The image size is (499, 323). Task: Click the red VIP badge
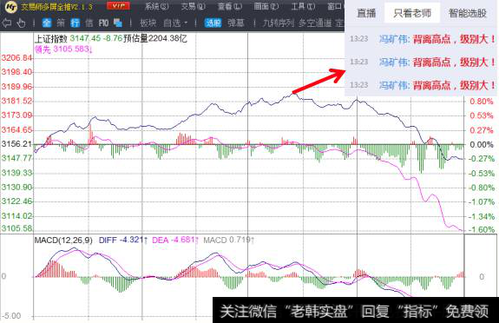(x=118, y=6)
